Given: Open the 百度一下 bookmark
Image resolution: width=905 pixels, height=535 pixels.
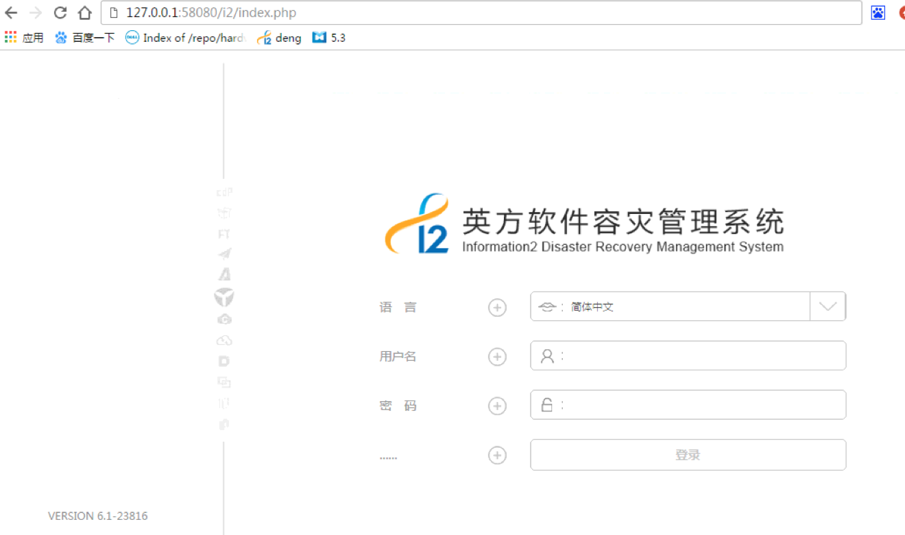Looking at the screenshot, I should [x=85, y=38].
